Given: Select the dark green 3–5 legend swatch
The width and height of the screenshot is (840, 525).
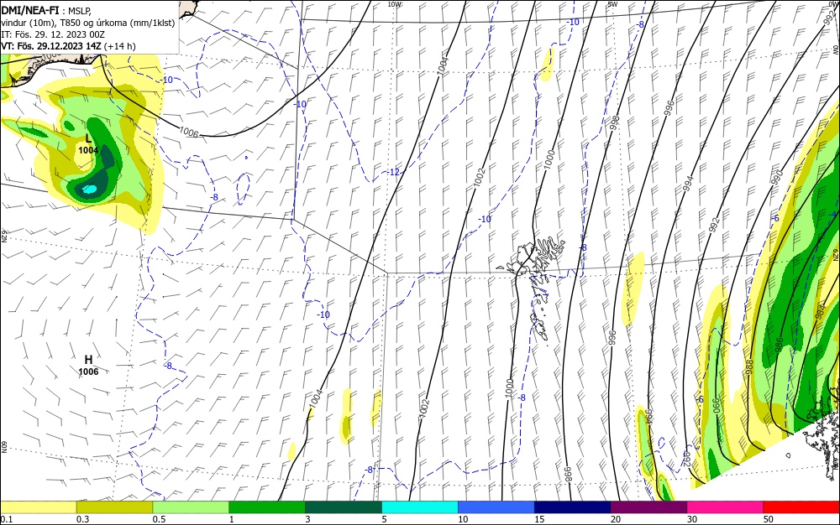Looking at the screenshot, I should pos(344,507).
